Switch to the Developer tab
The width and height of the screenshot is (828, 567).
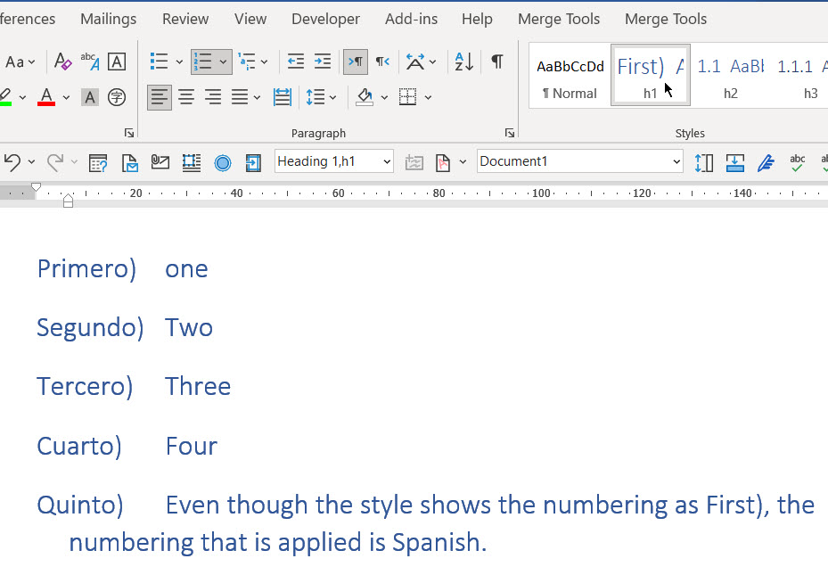(324, 18)
